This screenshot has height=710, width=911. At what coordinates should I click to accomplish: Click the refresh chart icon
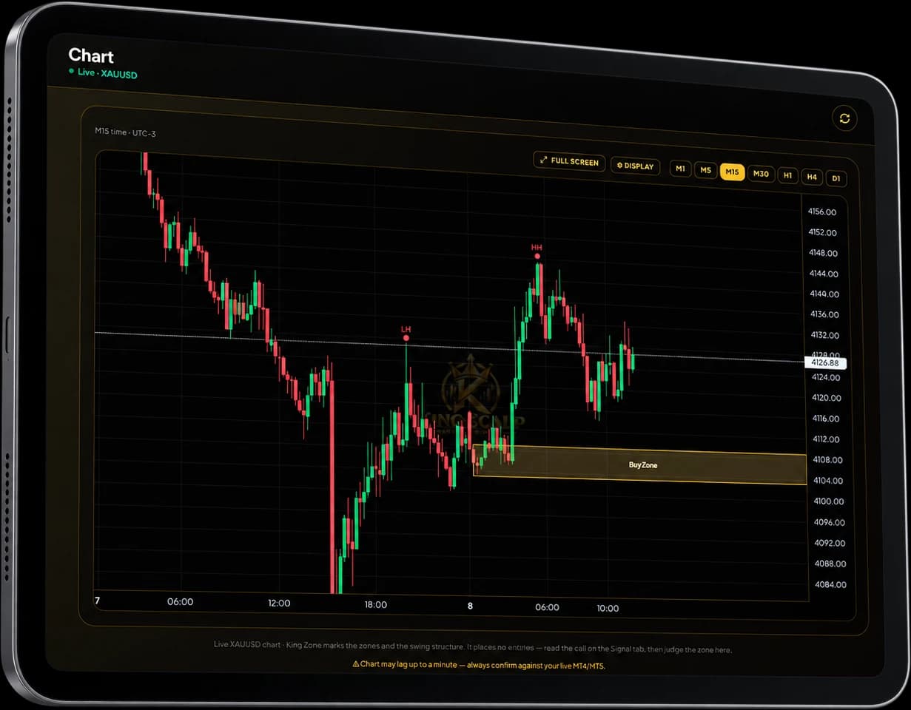pyautogui.click(x=844, y=118)
